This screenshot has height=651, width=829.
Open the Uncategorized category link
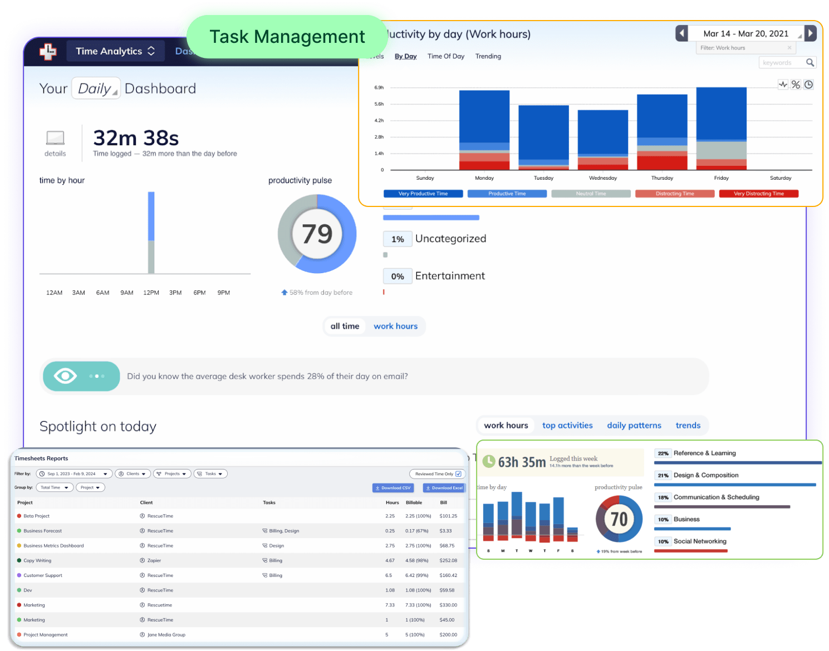pyautogui.click(x=450, y=239)
